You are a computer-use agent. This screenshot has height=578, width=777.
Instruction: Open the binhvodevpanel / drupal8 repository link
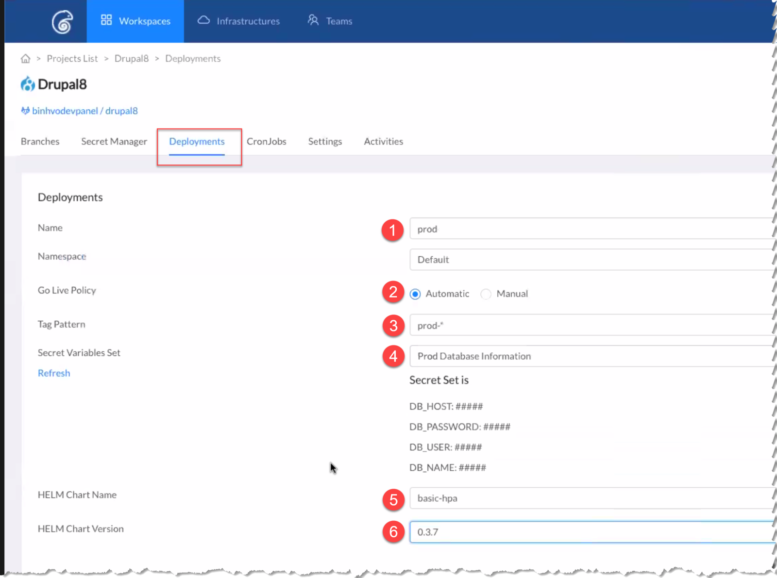point(85,111)
